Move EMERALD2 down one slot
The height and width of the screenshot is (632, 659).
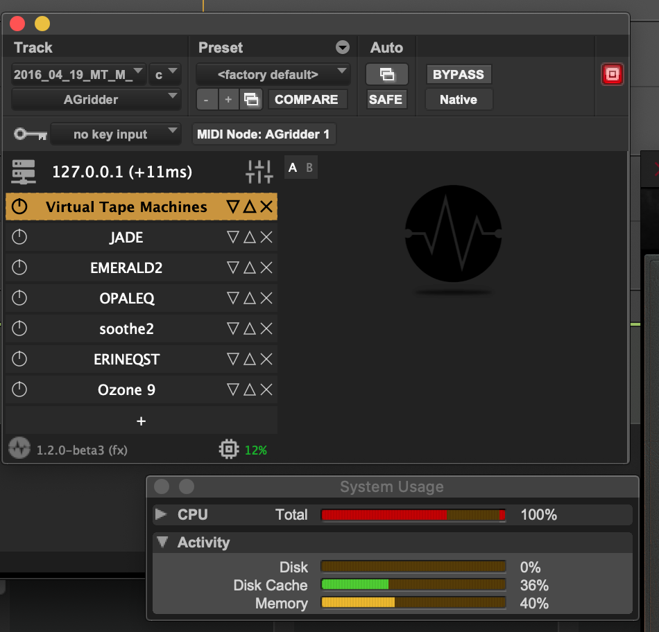[233, 267]
